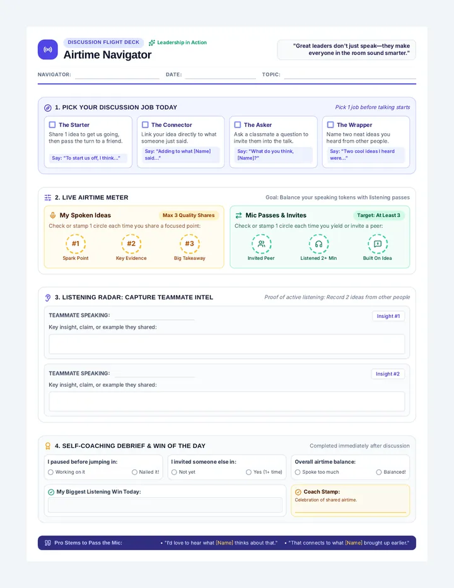Stamp the Built On Idea chat bubble circle
Screen dimensions: 454x588
coord(378,244)
